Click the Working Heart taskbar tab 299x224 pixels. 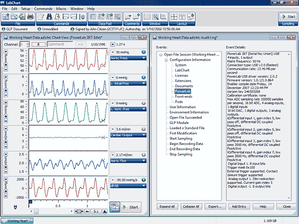pyautogui.click(x=17, y=221)
